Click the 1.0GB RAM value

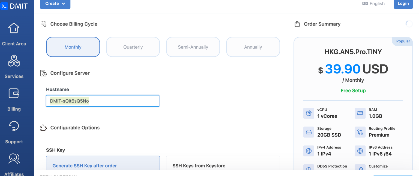tap(375, 116)
